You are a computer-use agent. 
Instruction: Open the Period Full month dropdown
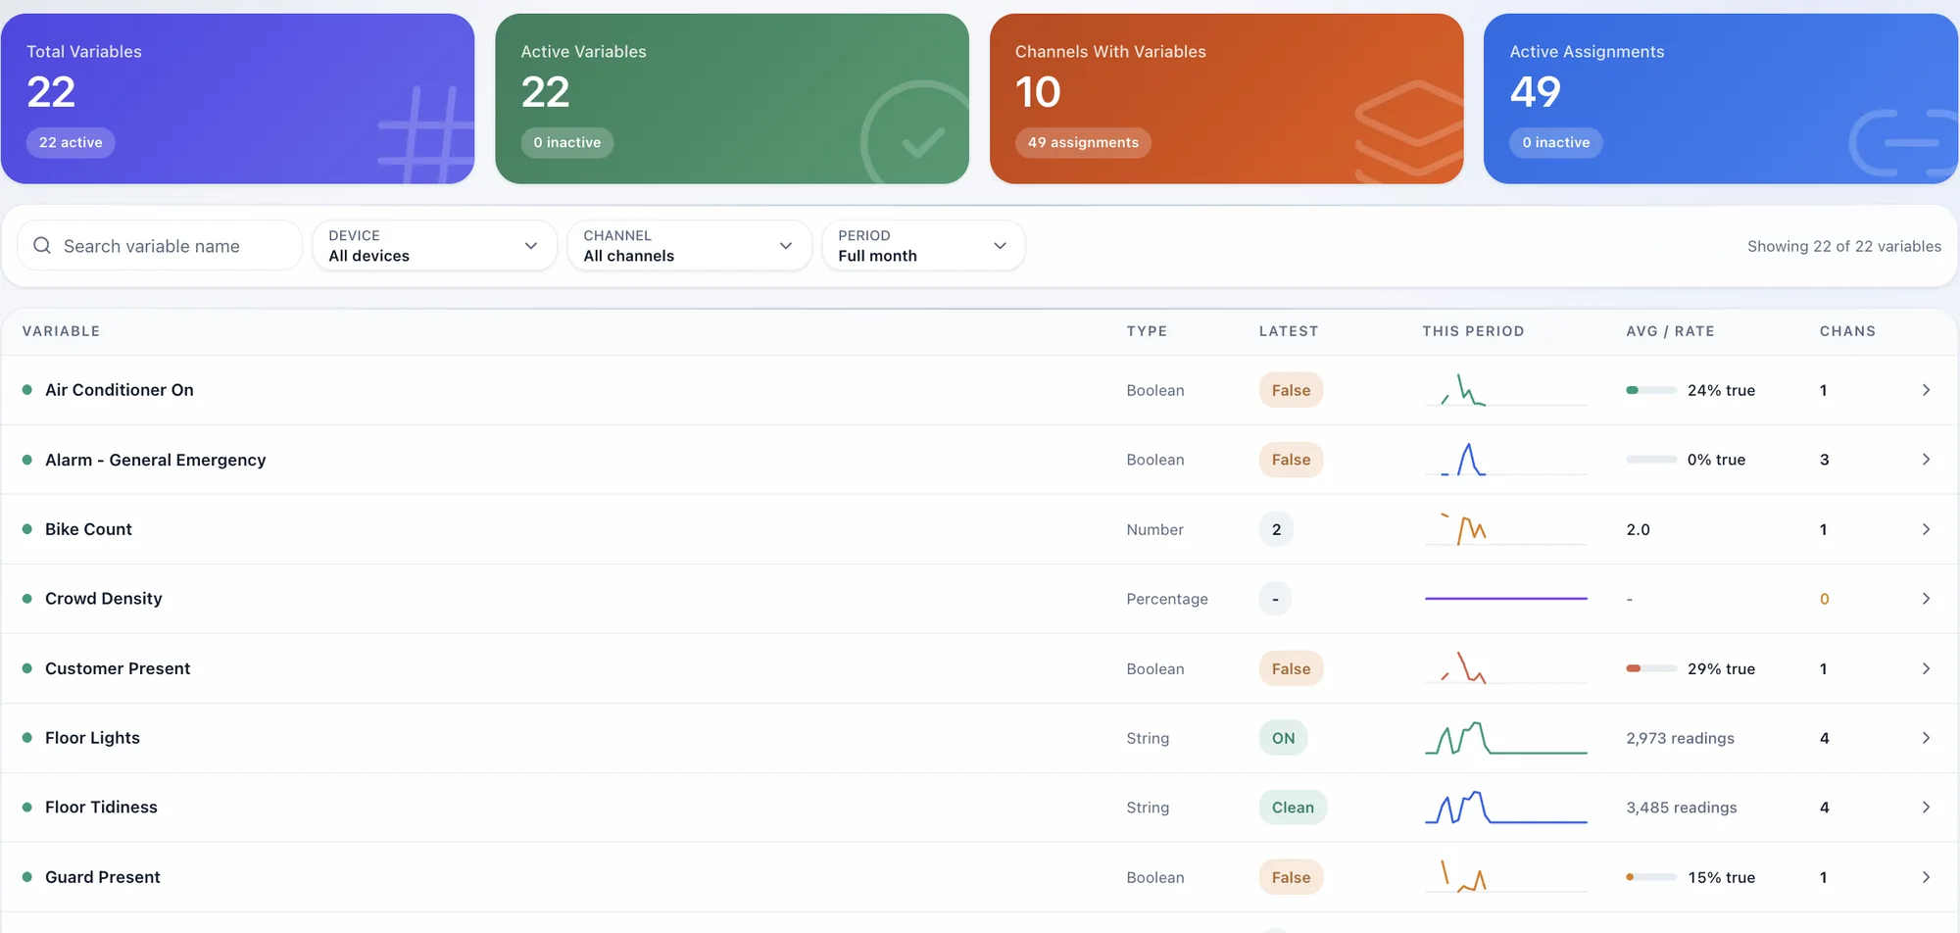tap(923, 245)
